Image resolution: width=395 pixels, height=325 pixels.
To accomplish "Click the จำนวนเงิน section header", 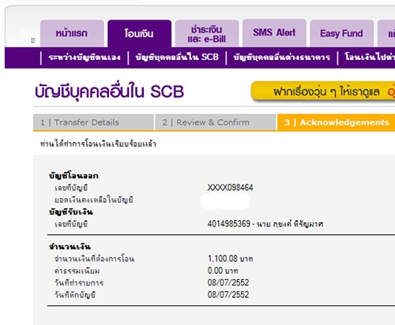I will coord(70,247).
